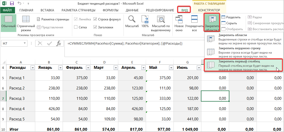Toggle the Заголовки checkbox
The width and height of the screenshot is (284, 132).
click(96, 27)
